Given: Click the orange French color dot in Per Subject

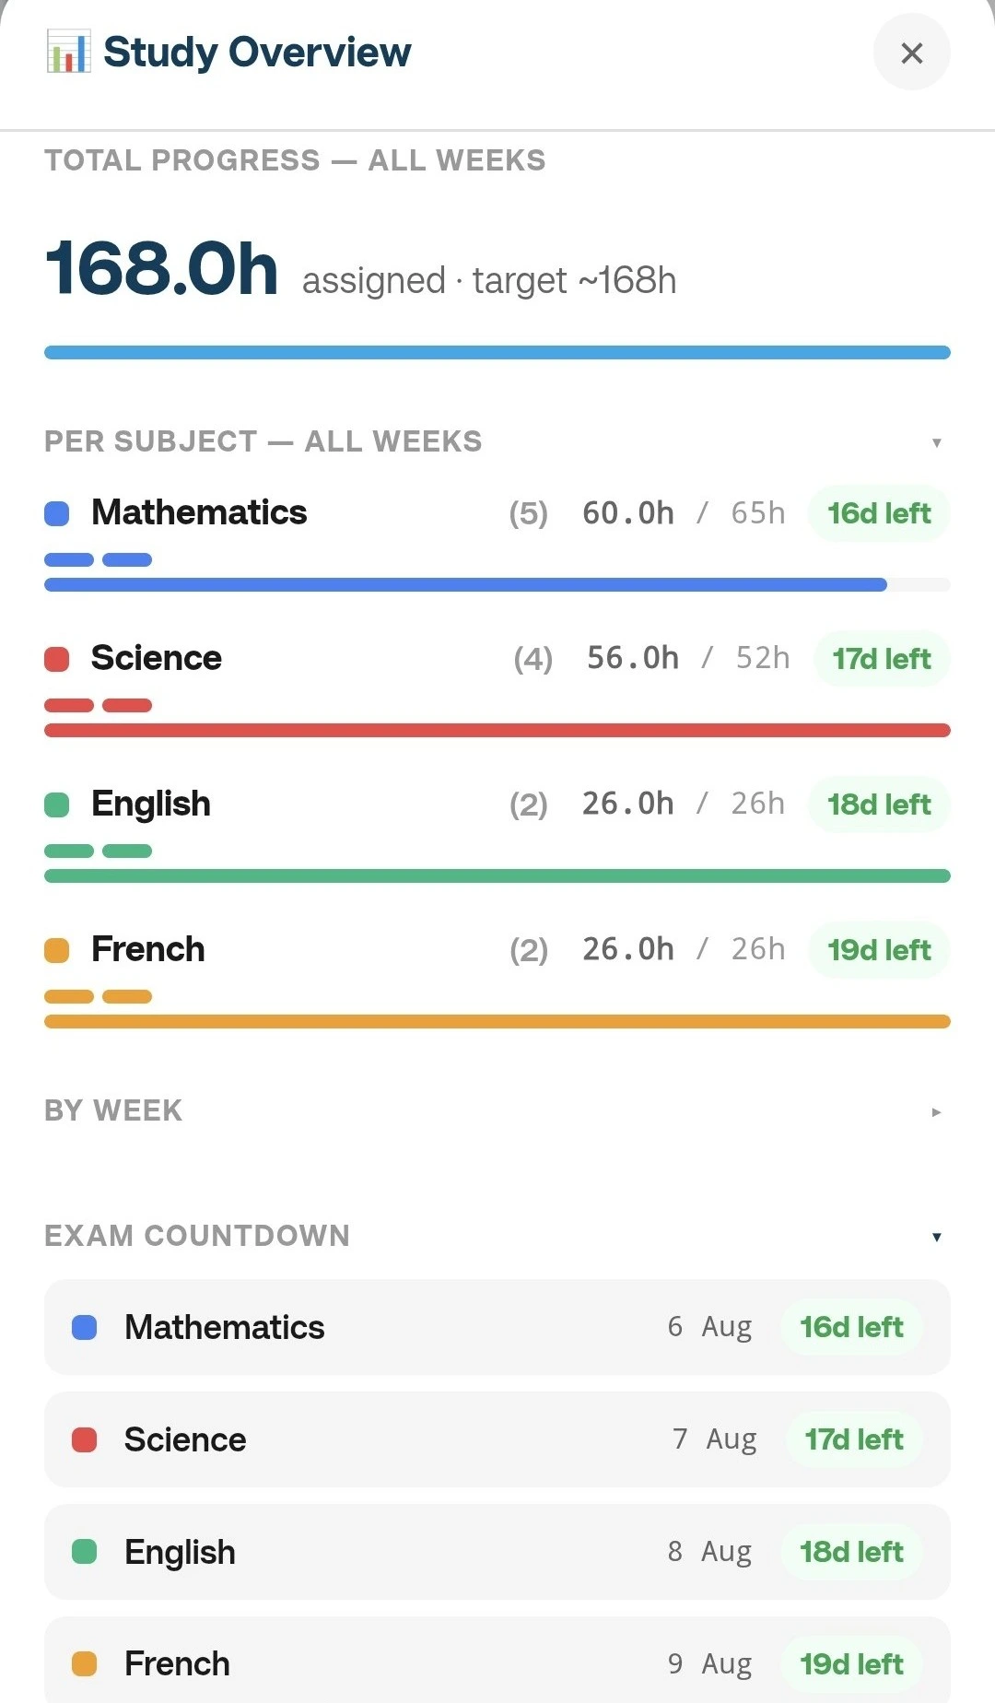Looking at the screenshot, I should pyautogui.click(x=57, y=950).
